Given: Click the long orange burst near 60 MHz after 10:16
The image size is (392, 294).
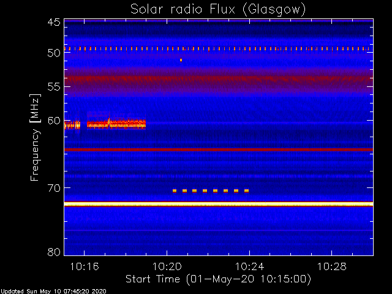Looking at the screenshot, I should click(x=116, y=124).
